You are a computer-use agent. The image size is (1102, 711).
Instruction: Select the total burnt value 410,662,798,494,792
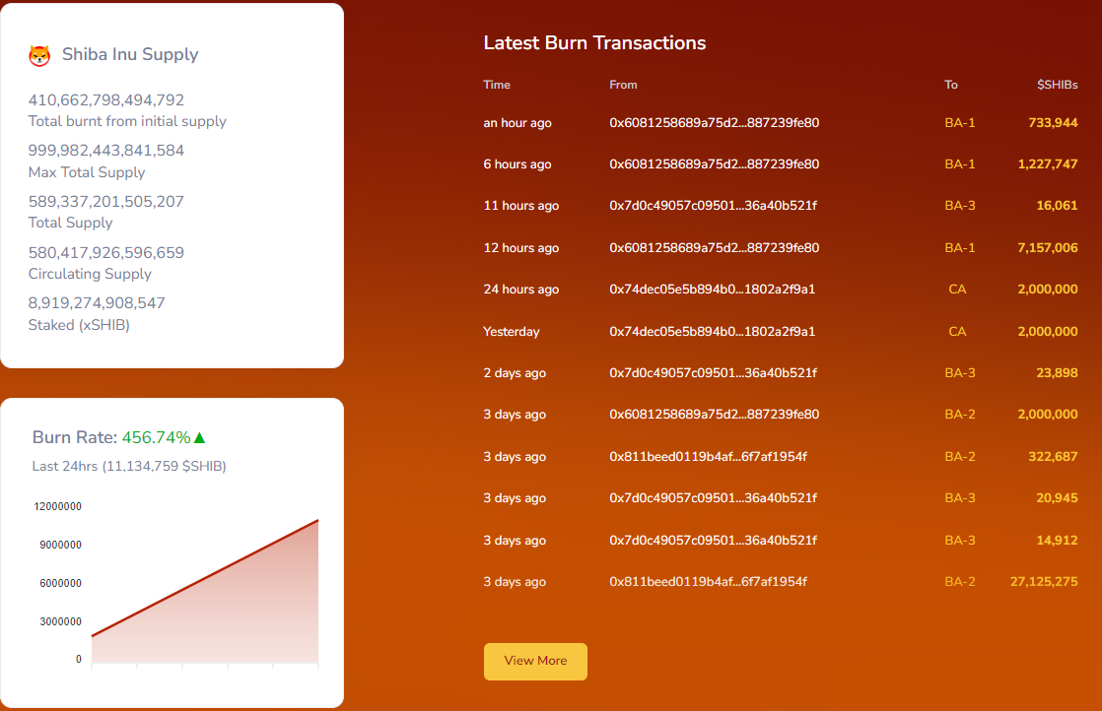click(x=106, y=99)
